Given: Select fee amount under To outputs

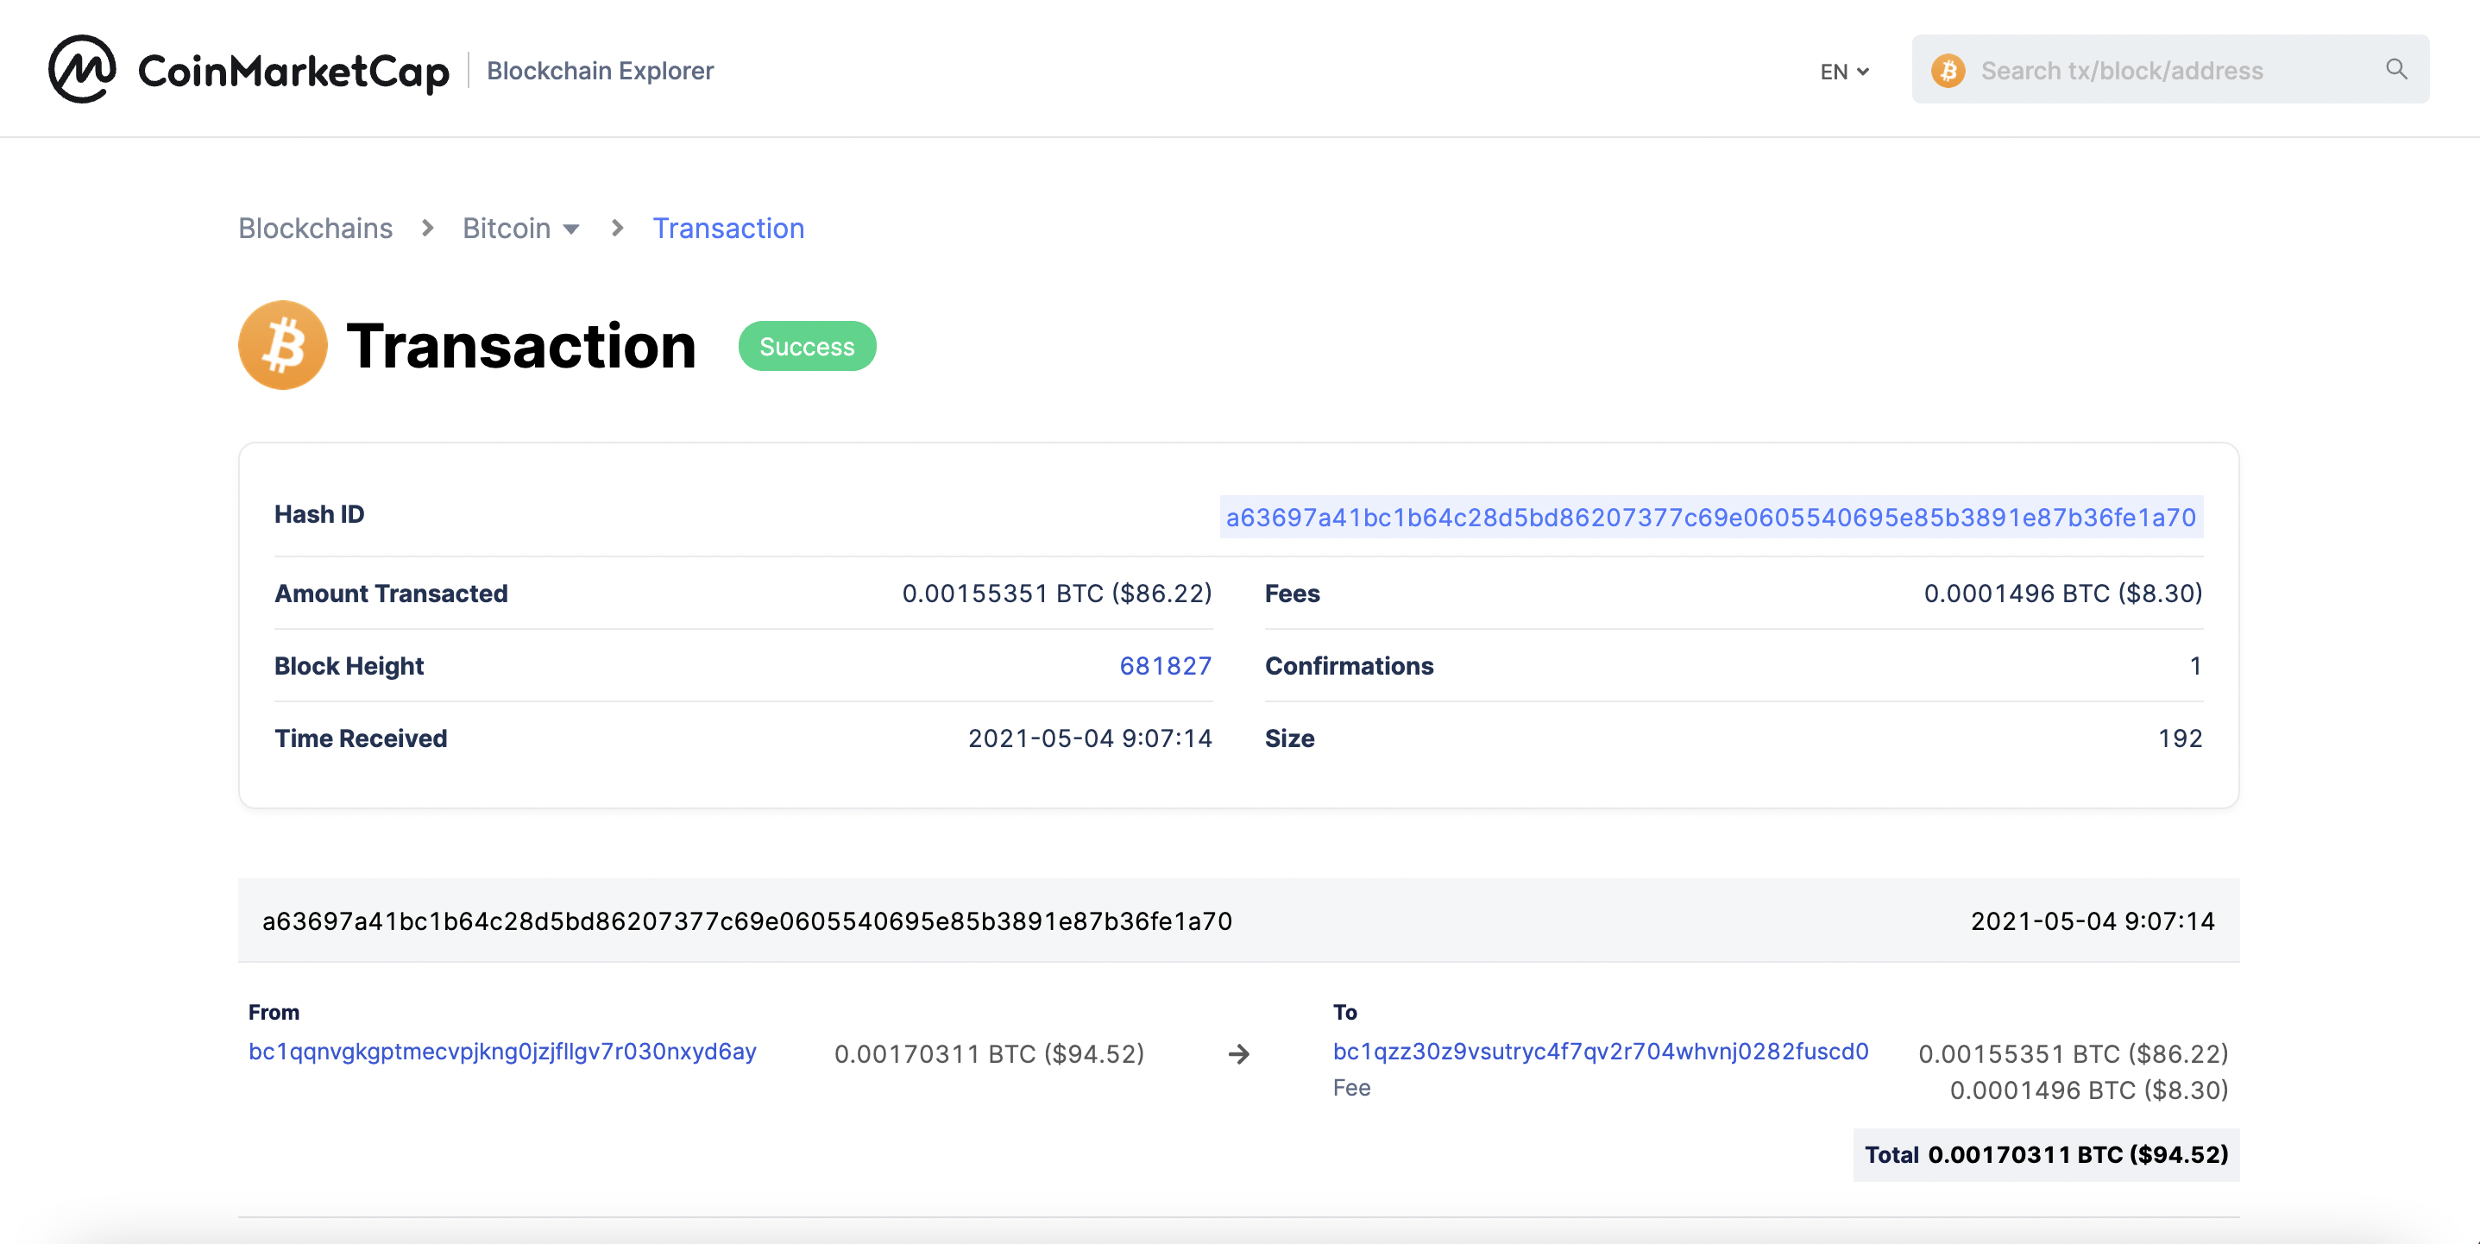Looking at the screenshot, I should [x=2088, y=1090].
